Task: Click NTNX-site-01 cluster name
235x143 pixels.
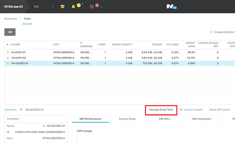Action: click(13, 7)
